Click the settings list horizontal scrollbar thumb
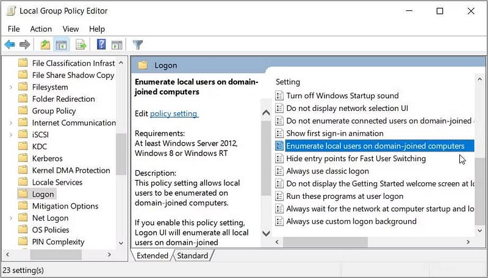Screen dimensions: 488x278 (x=325, y=242)
